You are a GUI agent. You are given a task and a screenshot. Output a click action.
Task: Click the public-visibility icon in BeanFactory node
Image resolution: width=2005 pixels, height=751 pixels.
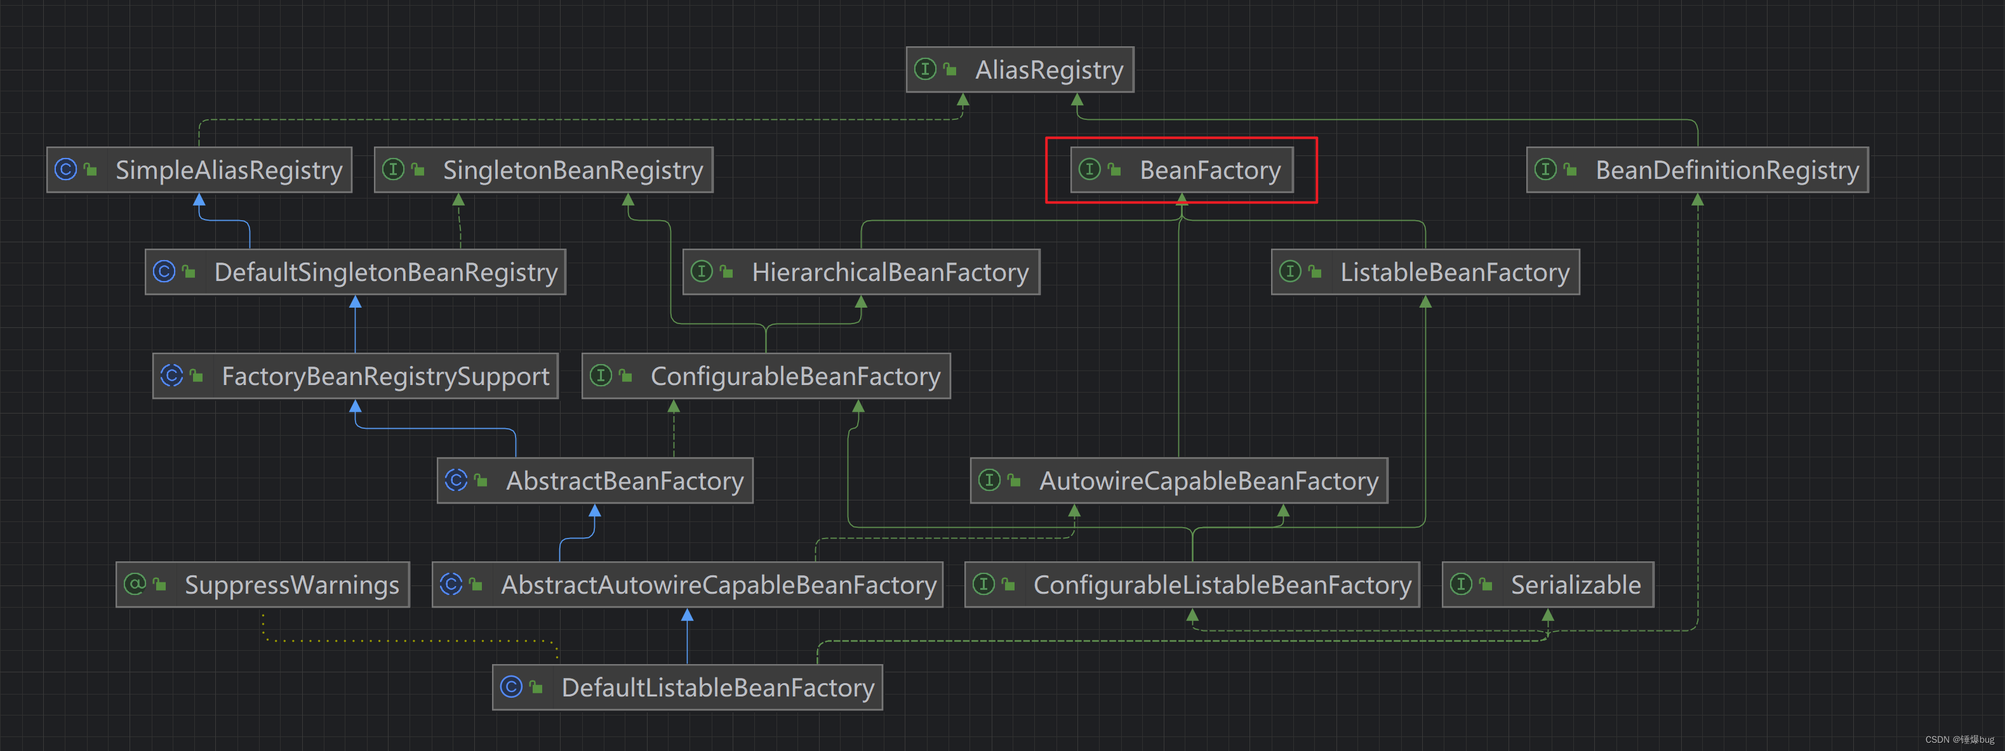pos(1115,170)
